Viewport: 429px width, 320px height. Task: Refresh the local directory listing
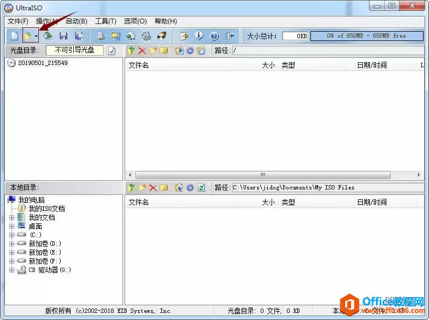pos(201,187)
